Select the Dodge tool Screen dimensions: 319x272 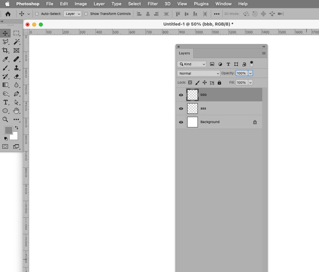coord(5,94)
